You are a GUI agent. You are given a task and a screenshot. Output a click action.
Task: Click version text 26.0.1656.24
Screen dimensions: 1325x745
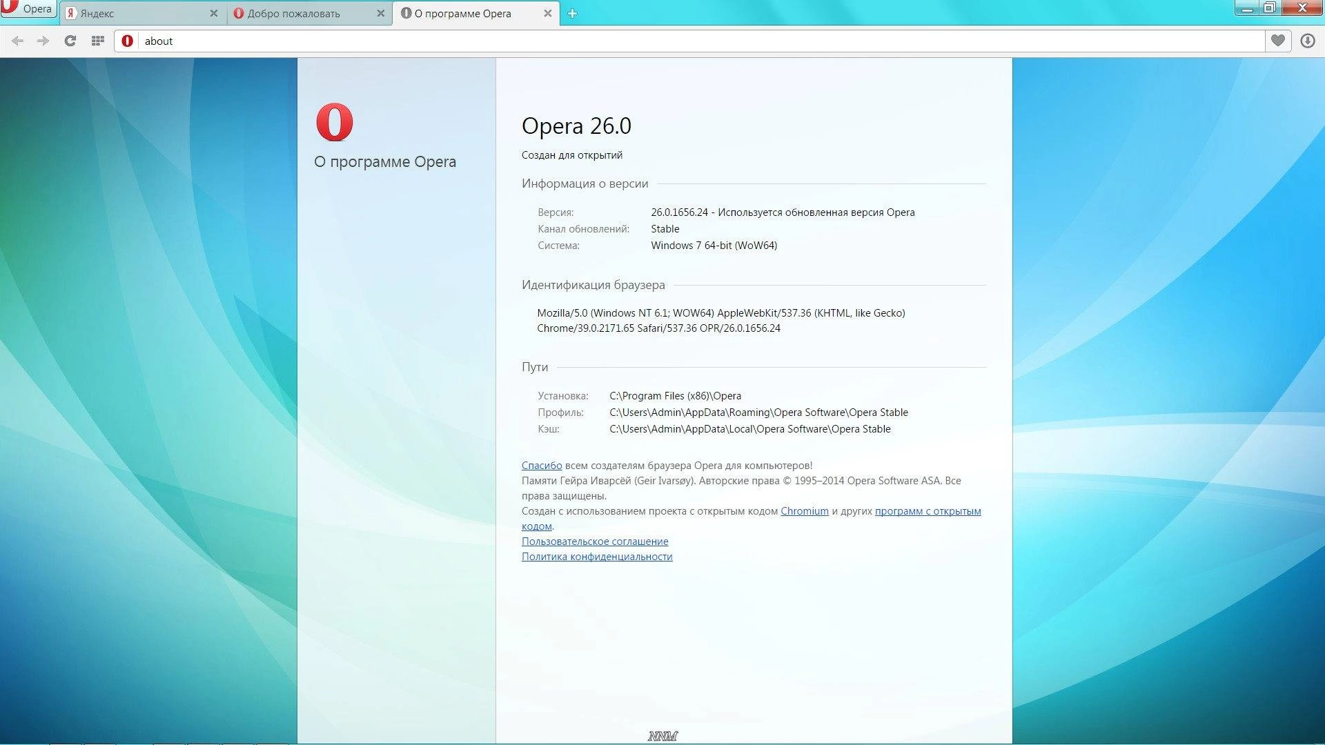(680, 212)
